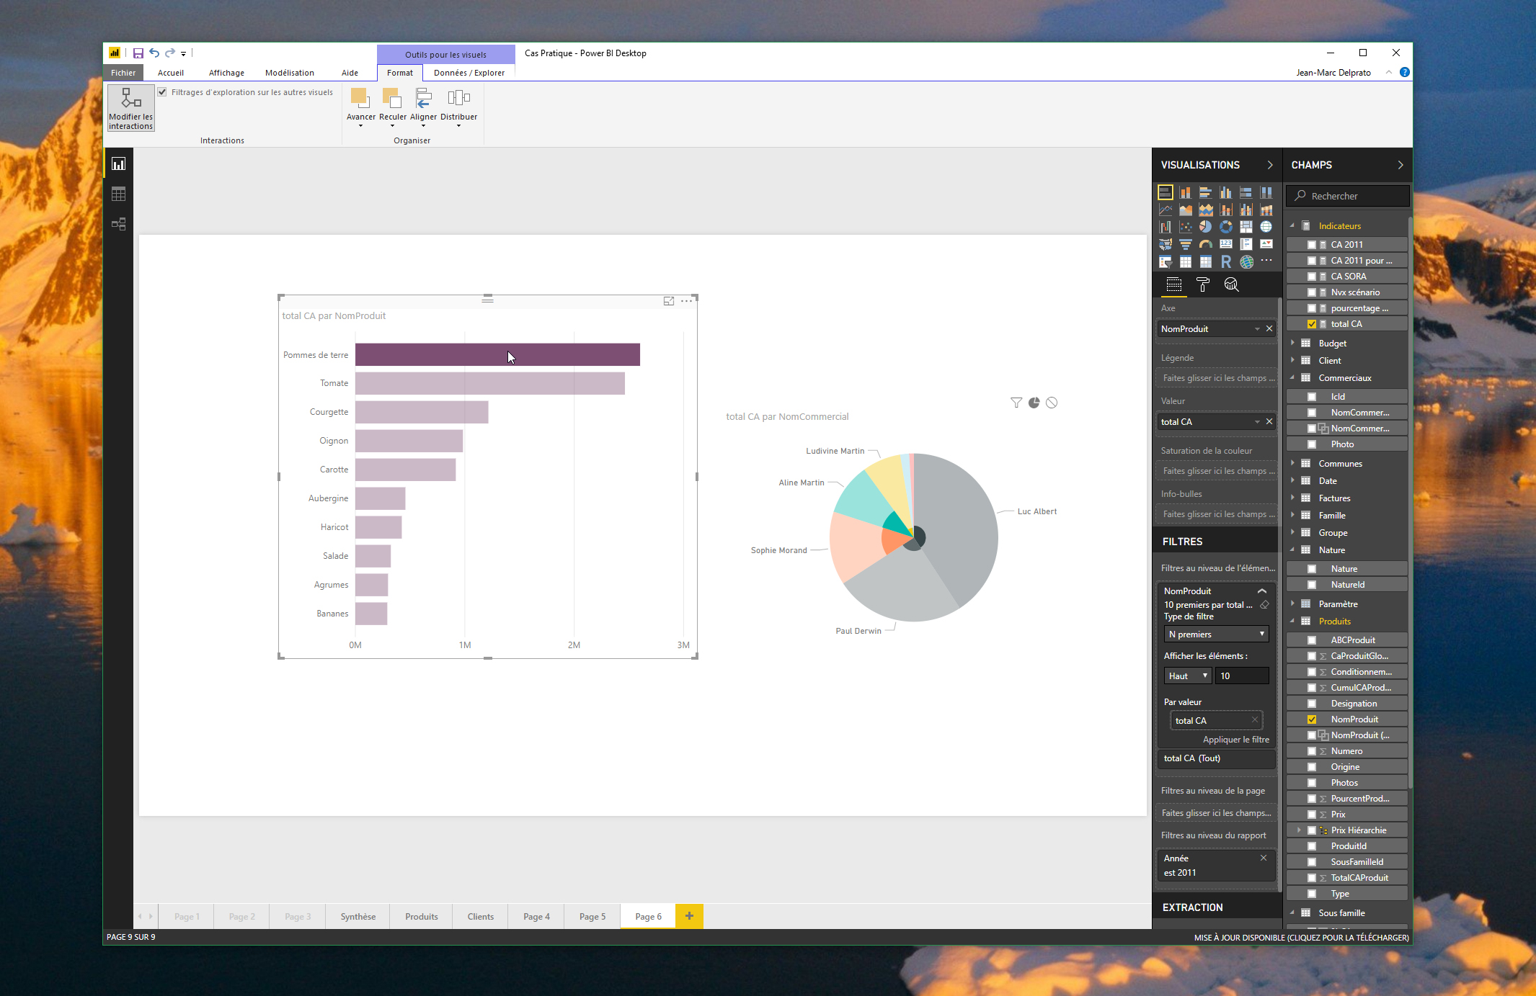1536x996 pixels.
Task: Expand the Client table
Action: coord(1293,360)
